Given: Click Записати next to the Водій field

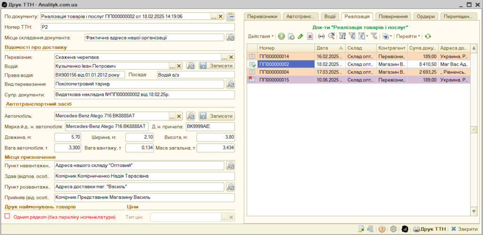Looking at the screenshot, I should pos(217,66).
